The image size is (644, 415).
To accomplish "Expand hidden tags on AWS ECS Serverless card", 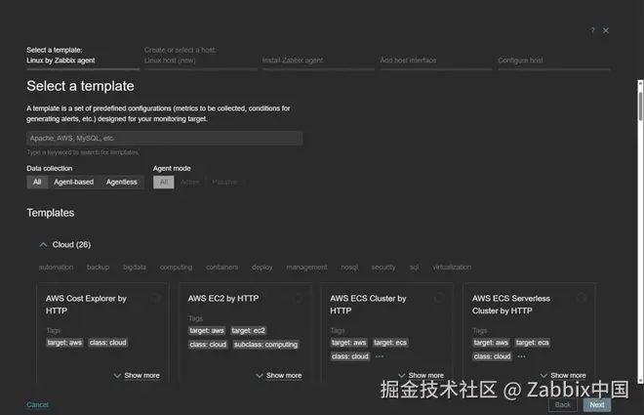I will pyautogui.click(x=521, y=356).
